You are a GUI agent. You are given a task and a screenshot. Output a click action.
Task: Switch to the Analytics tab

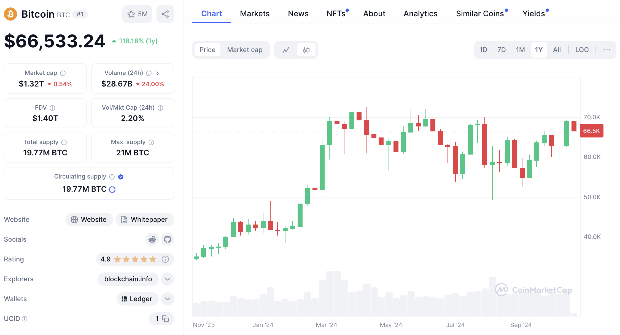(x=420, y=13)
